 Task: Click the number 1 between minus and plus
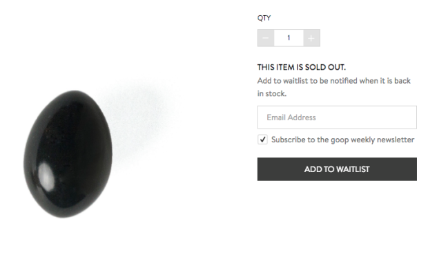click(x=289, y=38)
